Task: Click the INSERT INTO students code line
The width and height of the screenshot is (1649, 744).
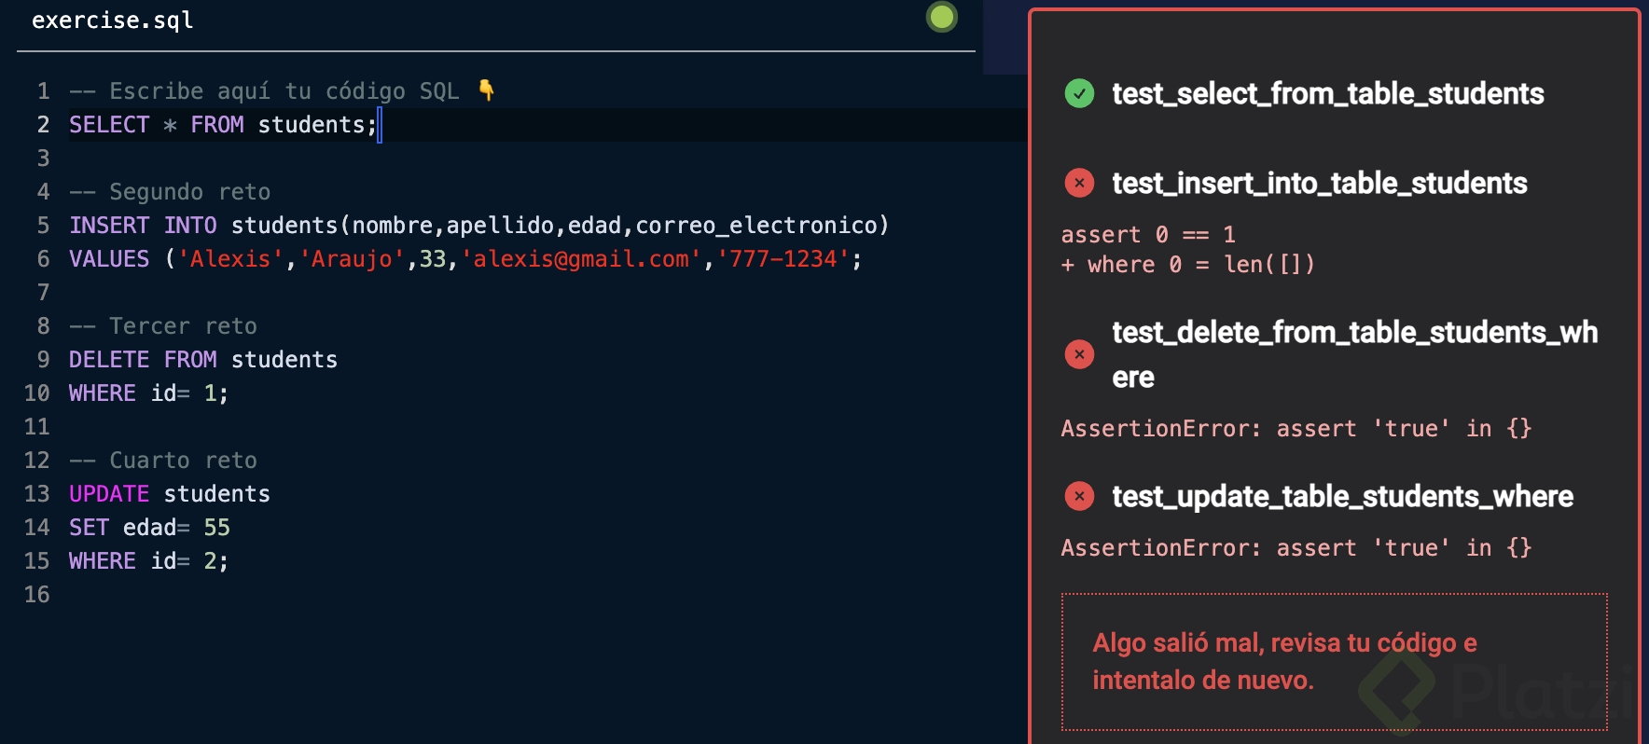Action: [478, 226]
